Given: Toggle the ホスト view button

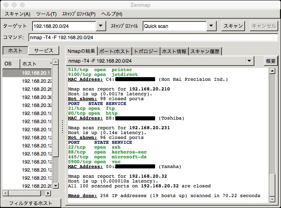Looking at the screenshot, I should (15, 50).
